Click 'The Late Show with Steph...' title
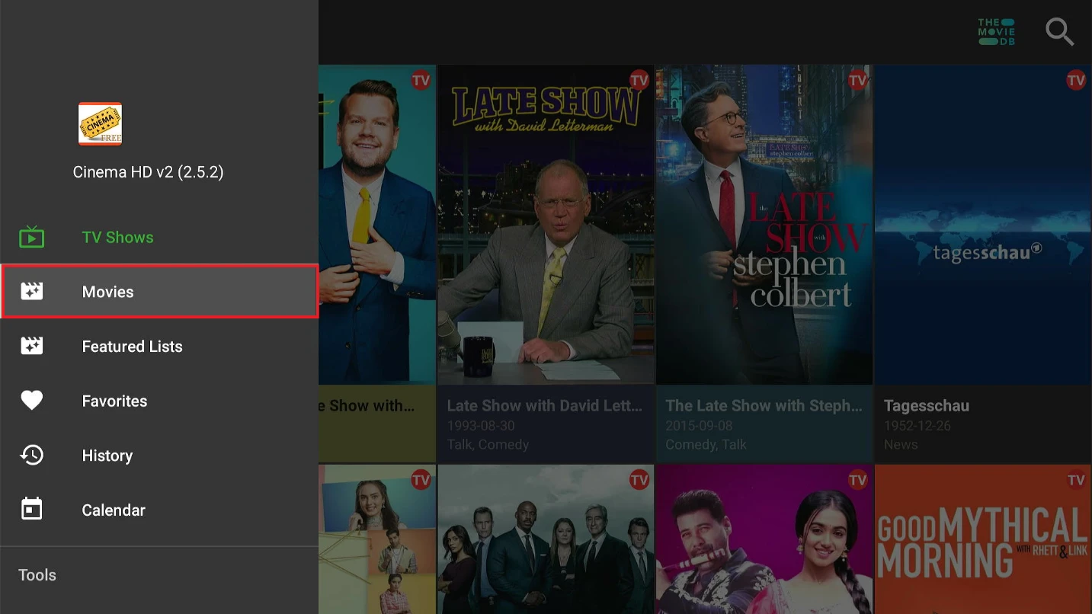This screenshot has height=614, width=1092. pos(764,406)
